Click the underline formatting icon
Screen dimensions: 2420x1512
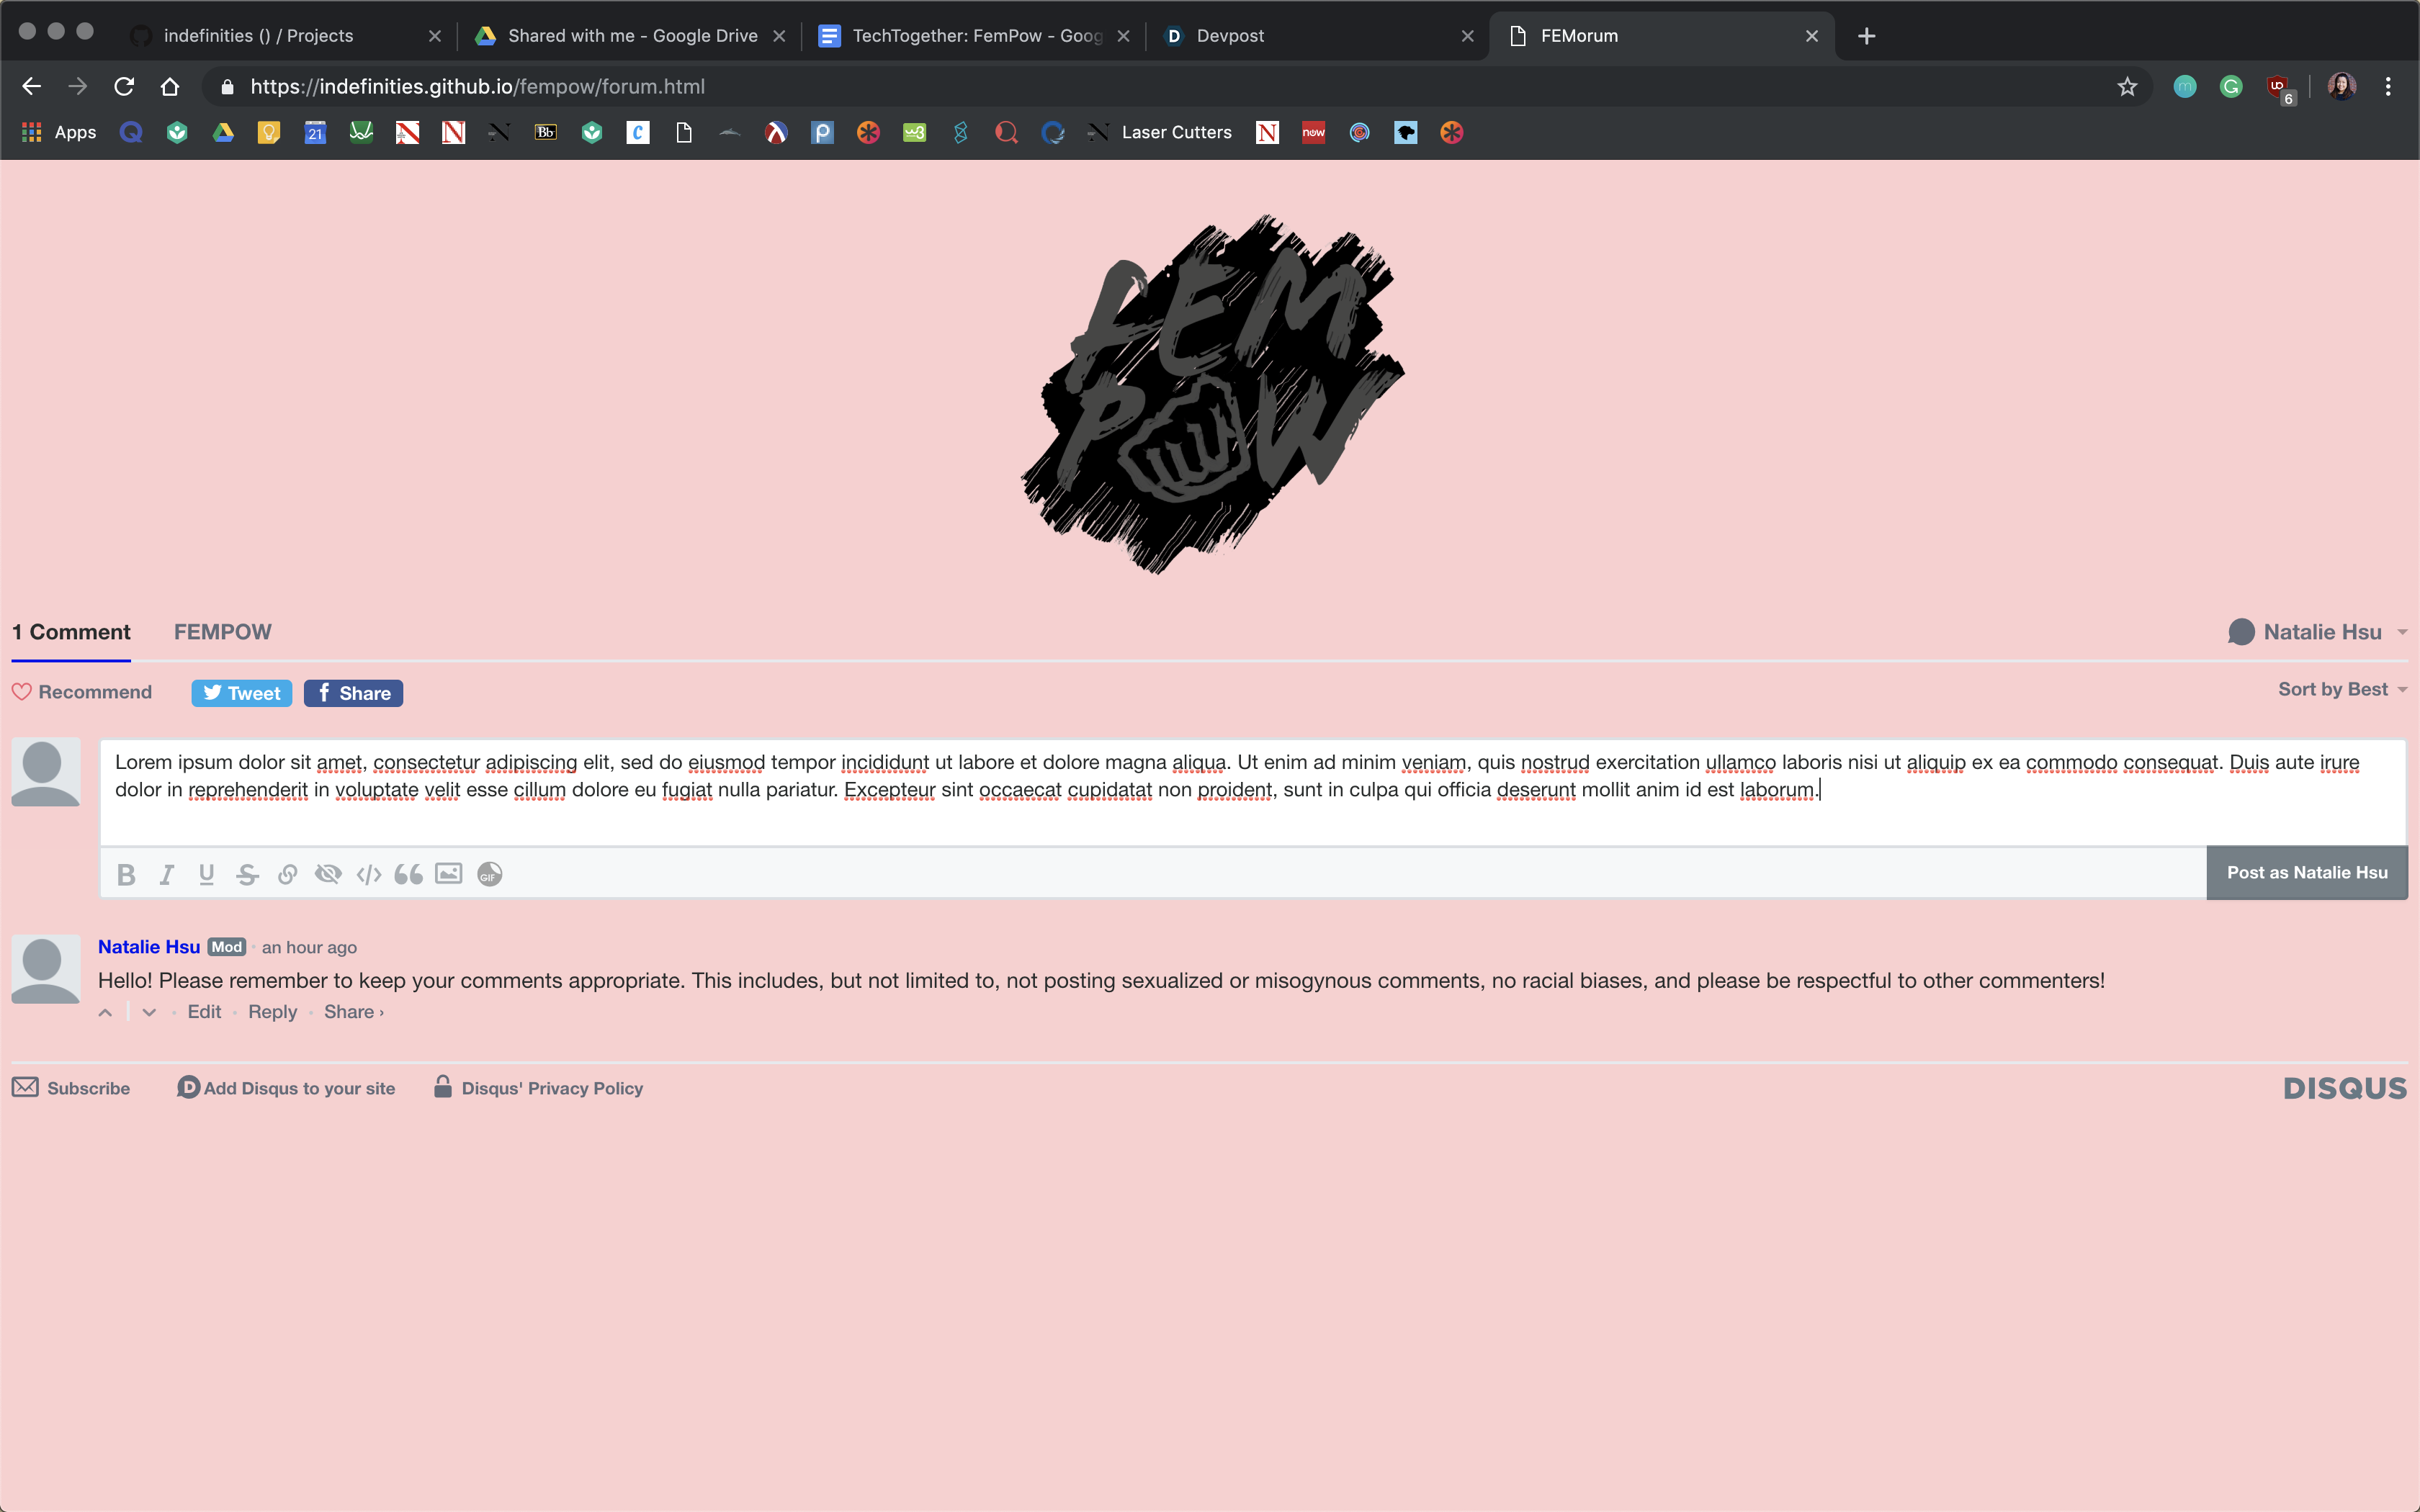tap(206, 874)
